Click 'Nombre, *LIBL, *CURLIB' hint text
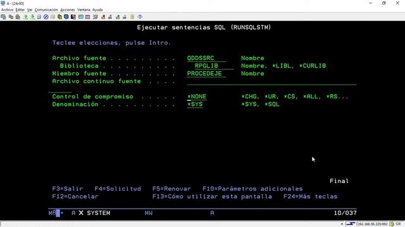405x227 pixels. point(283,66)
